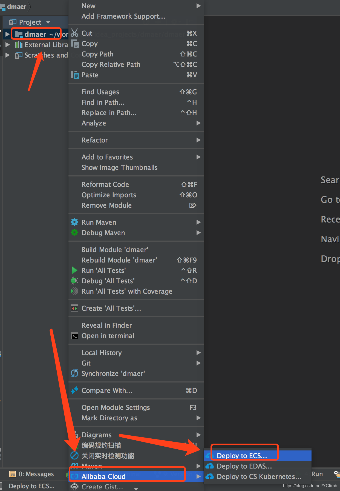Expand the External Libraries tree node
This screenshot has width=340, height=491.
click(x=8, y=45)
